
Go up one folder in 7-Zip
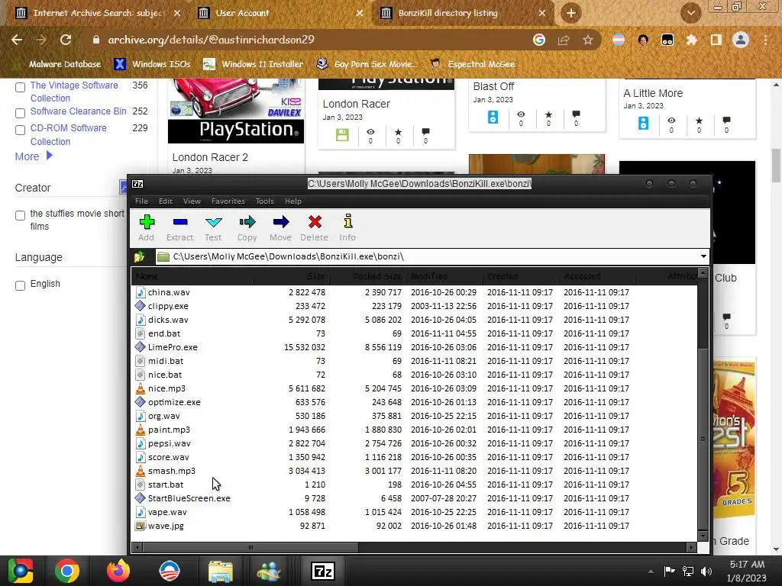(139, 256)
